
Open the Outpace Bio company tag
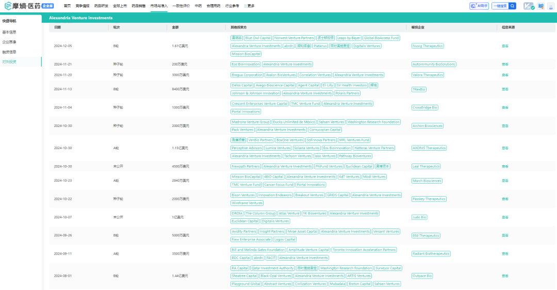(x=422, y=276)
